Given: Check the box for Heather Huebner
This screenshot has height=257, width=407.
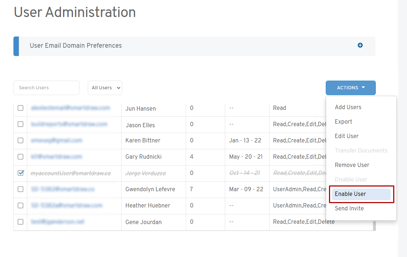Looking at the screenshot, I should pos(21,205).
